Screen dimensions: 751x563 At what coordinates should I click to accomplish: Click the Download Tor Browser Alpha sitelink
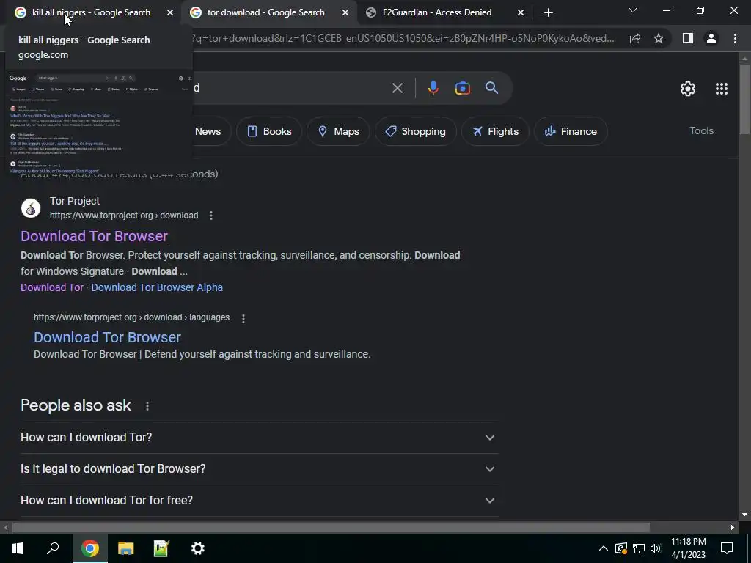point(157,287)
